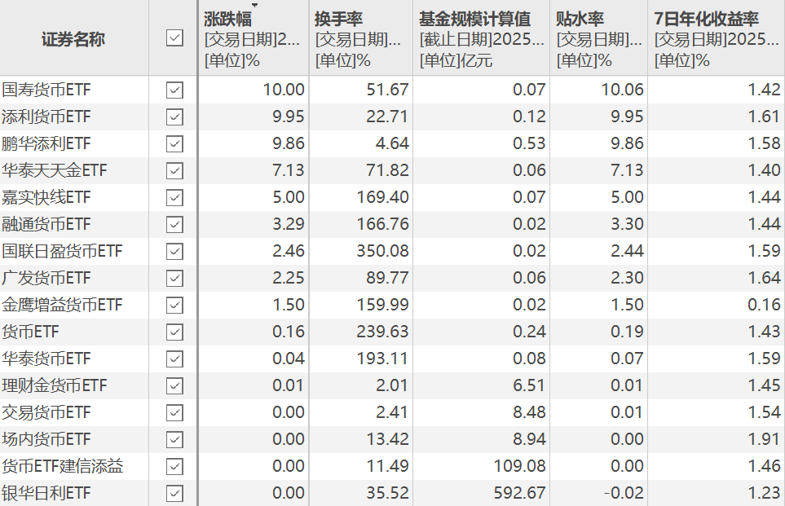Click the 193.11 turnover rate cell
Image resolution: width=785 pixels, height=506 pixels.
pos(361,359)
